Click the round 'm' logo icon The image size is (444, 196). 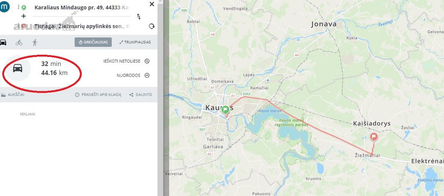tap(4, 6)
